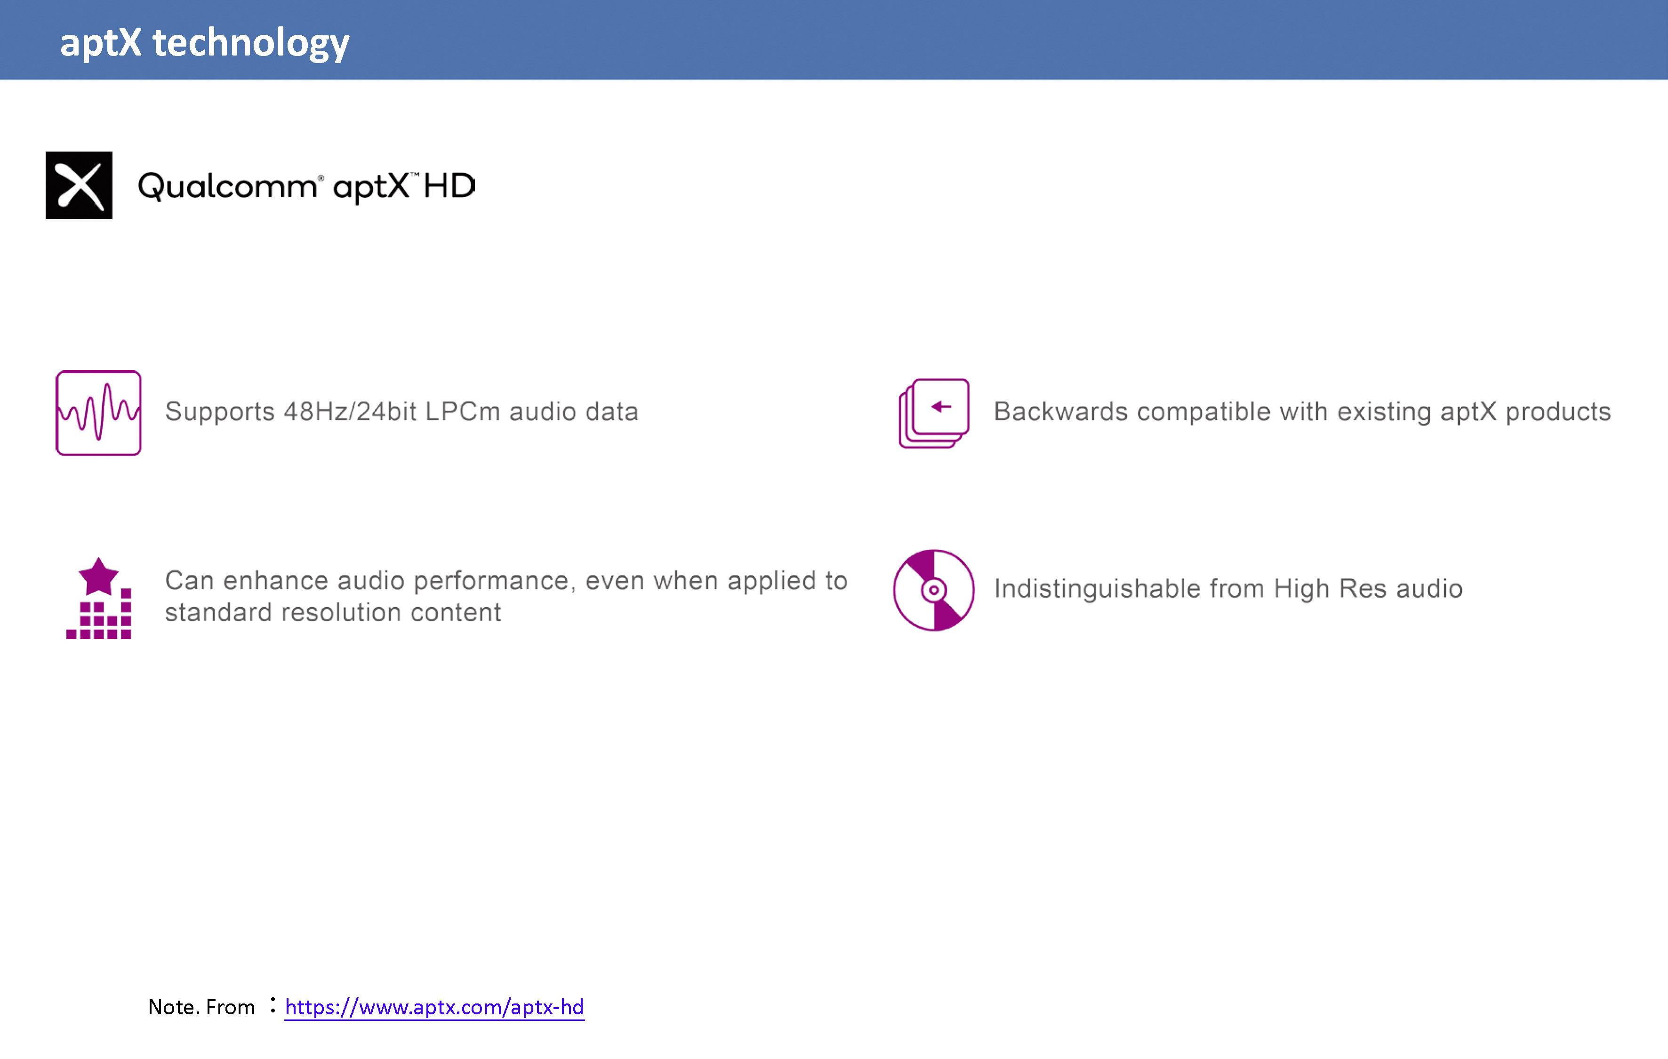The width and height of the screenshot is (1668, 1059).
Task: Click the black aptX X logo
Action: click(79, 185)
